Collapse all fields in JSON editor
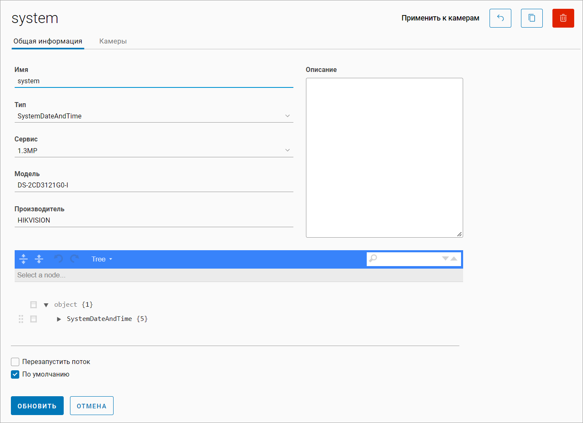Screen dimensions: 583x423 [39, 259]
